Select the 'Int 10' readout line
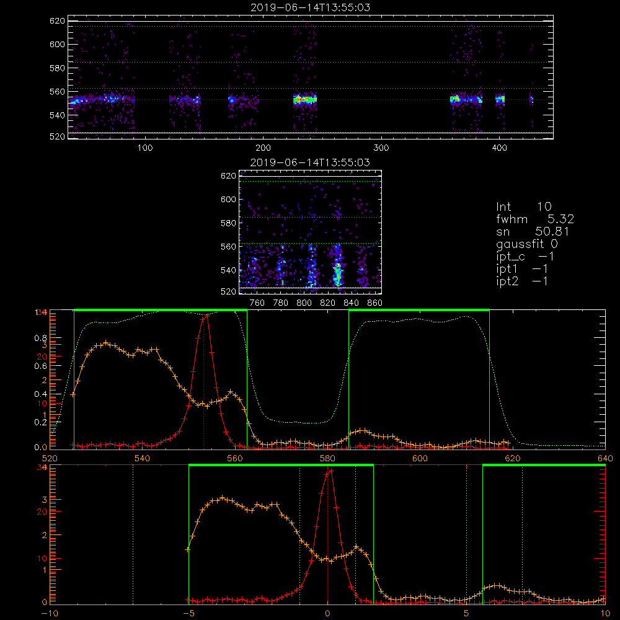Image resolution: width=620 pixels, height=620 pixels. click(523, 206)
